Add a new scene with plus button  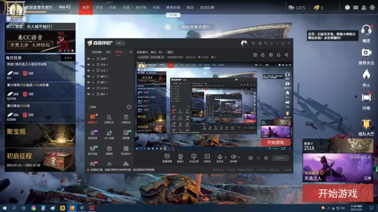point(131,52)
